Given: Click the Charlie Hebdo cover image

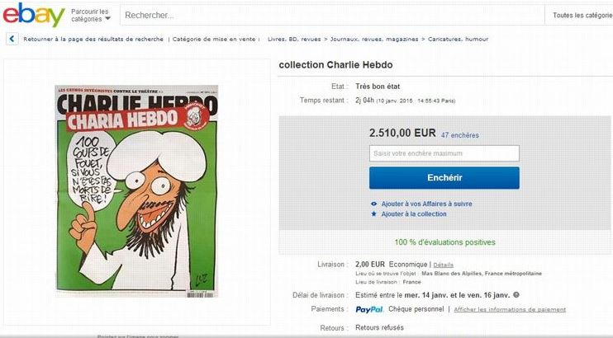Looking at the screenshot, I should (136, 191).
